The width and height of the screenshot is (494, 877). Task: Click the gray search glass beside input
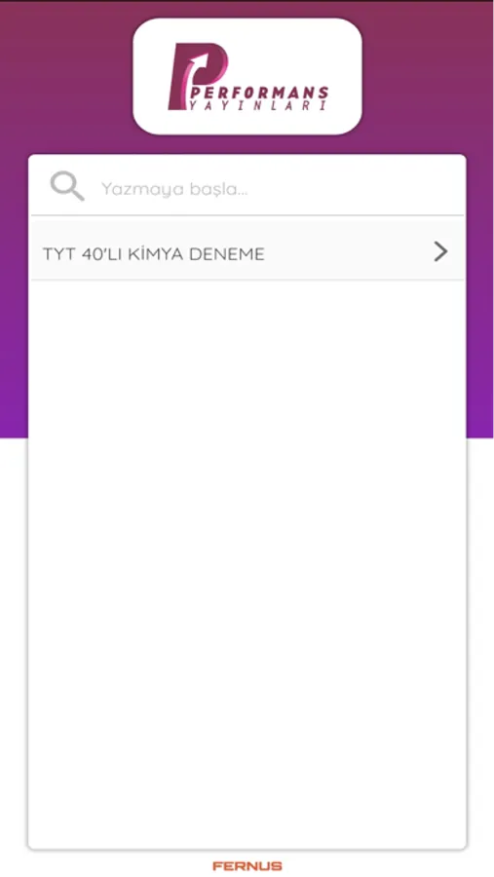[x=67, y=187]
